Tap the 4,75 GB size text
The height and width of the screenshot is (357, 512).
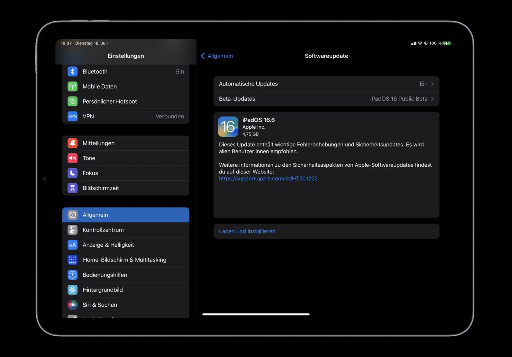click(x=250, y=134)
